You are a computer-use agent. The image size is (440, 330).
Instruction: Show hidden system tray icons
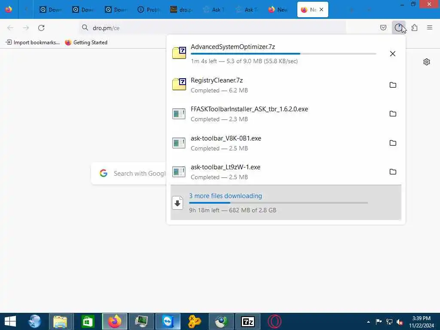(x=368, y=322)
